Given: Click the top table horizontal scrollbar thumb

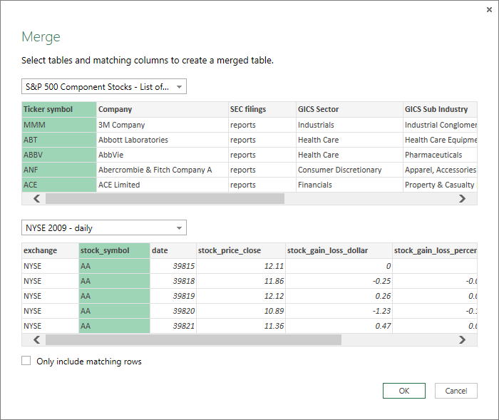Looking at the screenshot, I should click(164, 199).
